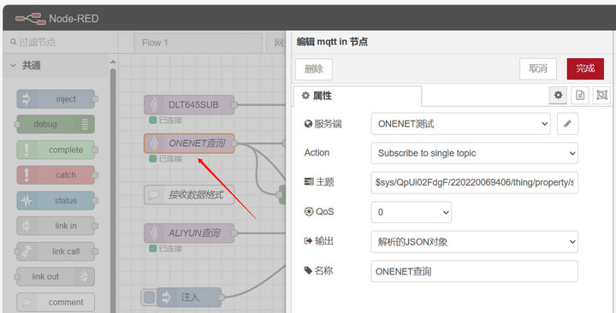Open node settings gear icon tab

pyautogui.click(x=558, y=95)
